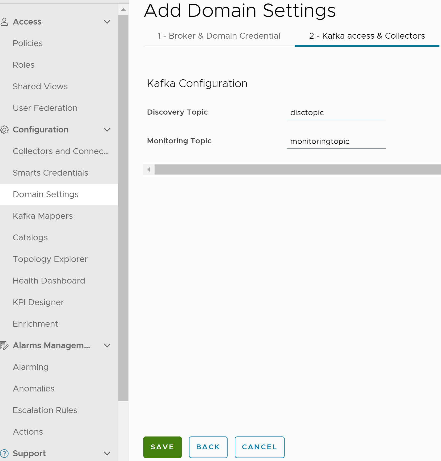Viewport: 441px width, 461px height.
Task: Click the CANCEL button
Action: (x=260, y=447)
